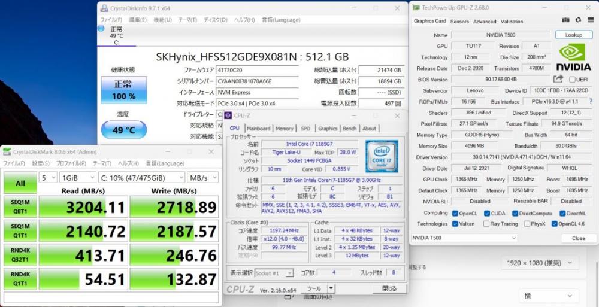Viewport: 599px width, 307px height.
Task: Click the GPU-Z title bar app icon
Action: 416,8
